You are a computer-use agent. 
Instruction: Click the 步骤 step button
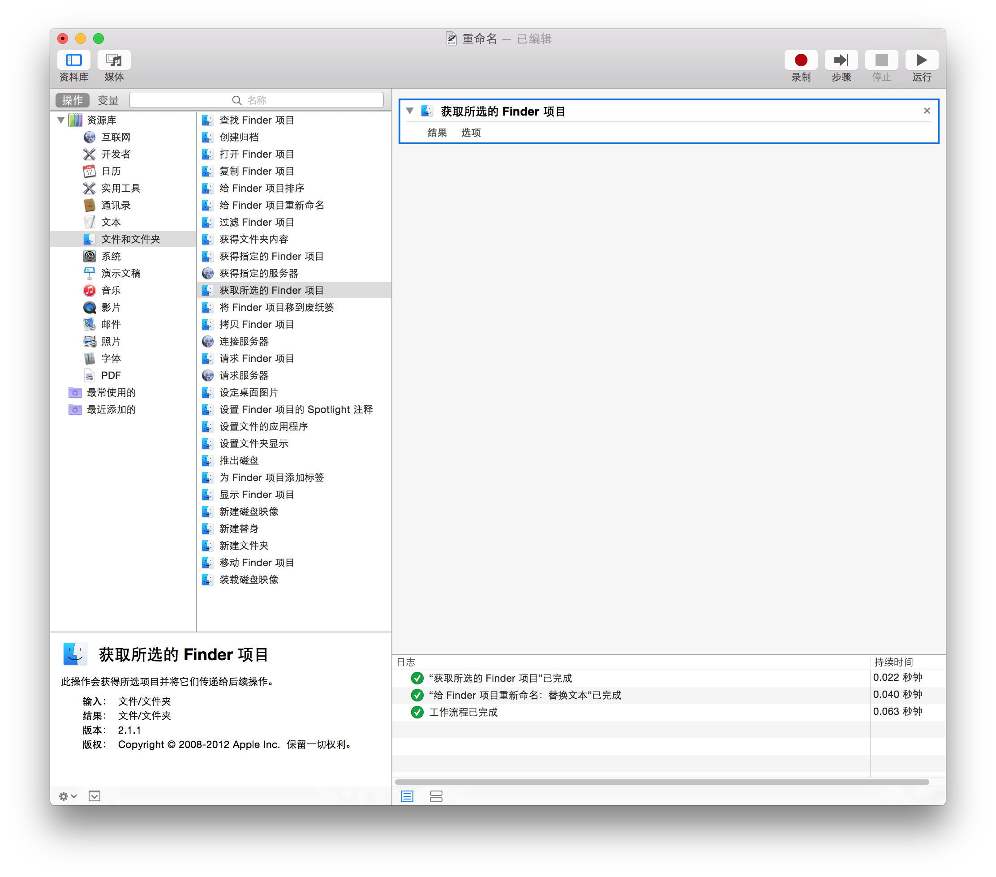pyautogui.click(x=841, y=60)
